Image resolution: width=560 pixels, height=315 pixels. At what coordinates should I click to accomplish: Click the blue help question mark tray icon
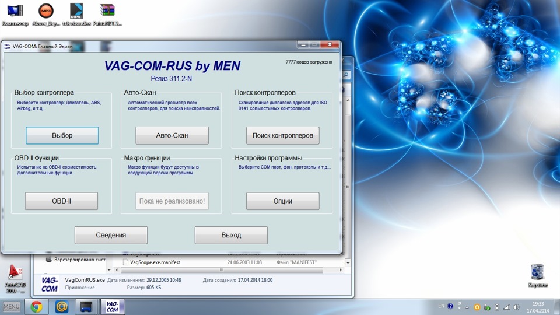point(450,306)
